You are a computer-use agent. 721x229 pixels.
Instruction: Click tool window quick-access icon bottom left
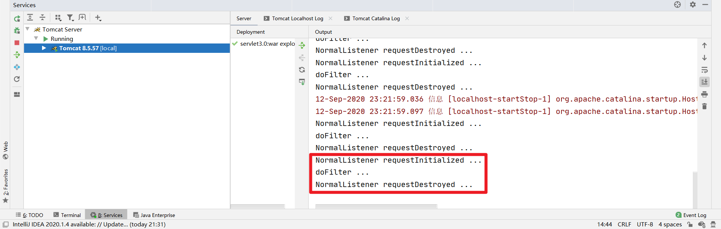(6, 225)
